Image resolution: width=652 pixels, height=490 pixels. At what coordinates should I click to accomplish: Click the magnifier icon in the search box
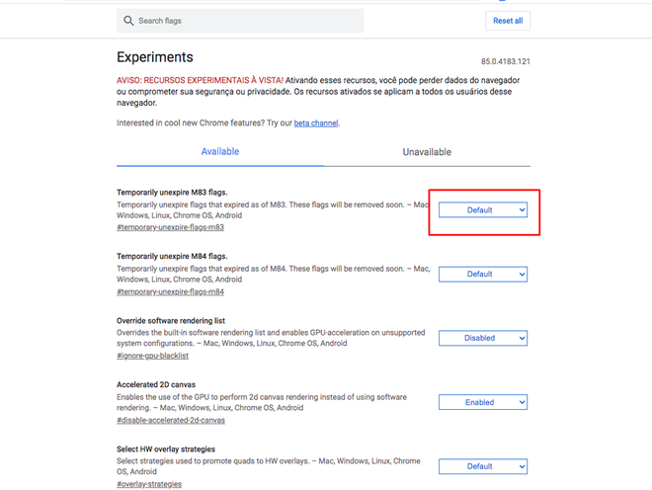click(128, 21)
